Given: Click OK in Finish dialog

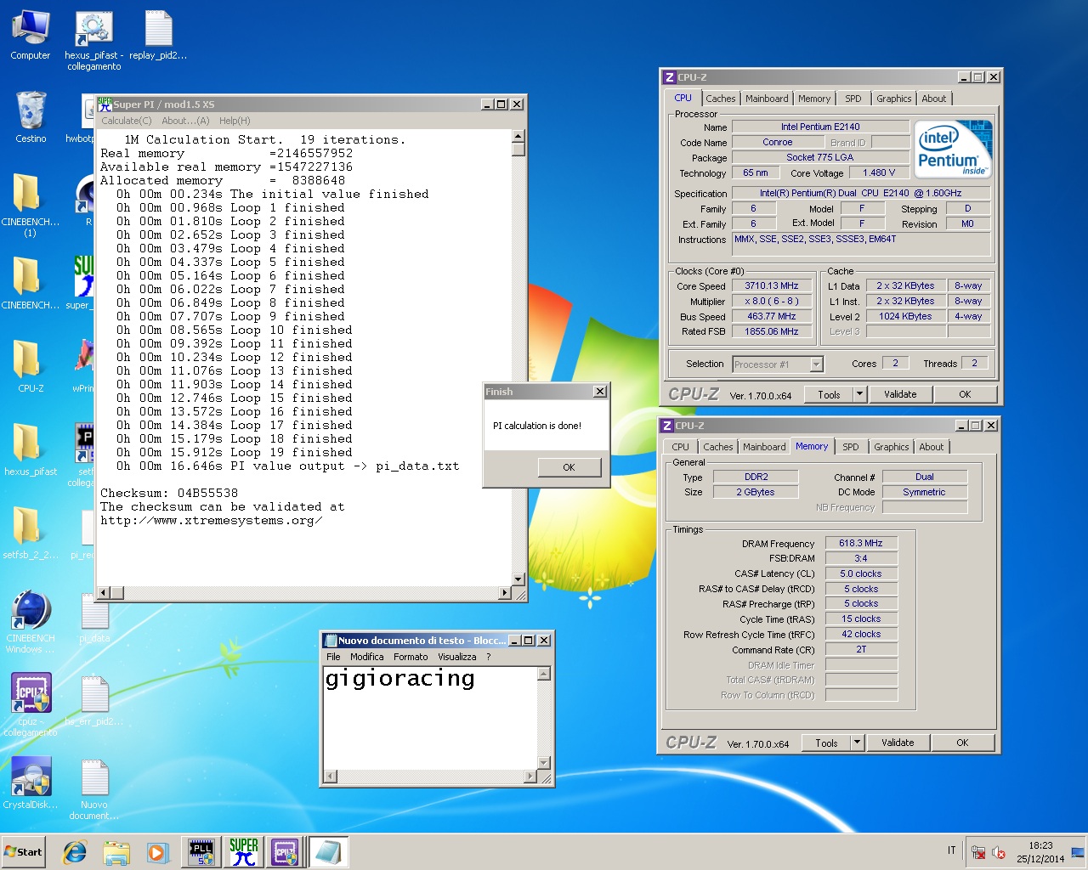Looking at the screenshot, I should [x=569, y=467].
